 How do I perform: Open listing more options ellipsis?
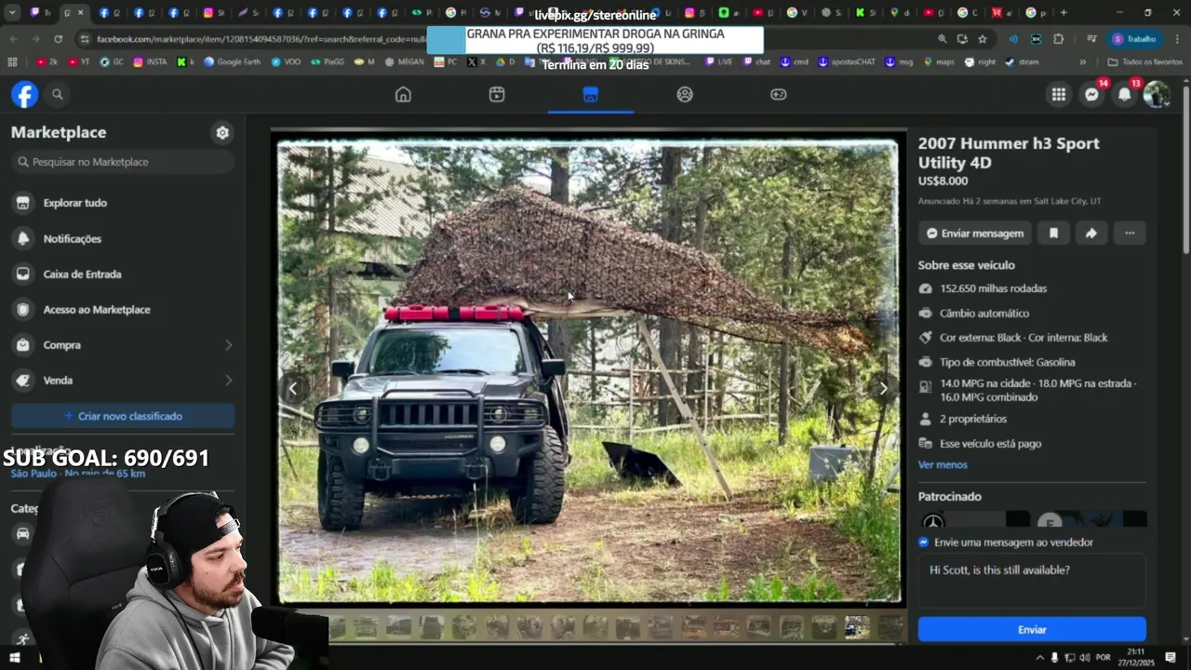pyautogui.click(x=1130, y=233)
